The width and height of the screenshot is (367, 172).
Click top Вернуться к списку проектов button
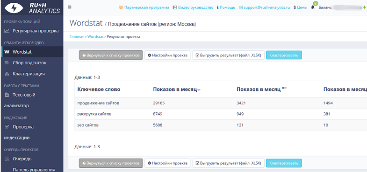[x=111, y=55]
